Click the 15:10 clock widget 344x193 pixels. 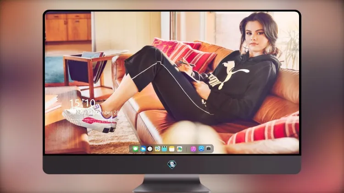pos(82,103)
